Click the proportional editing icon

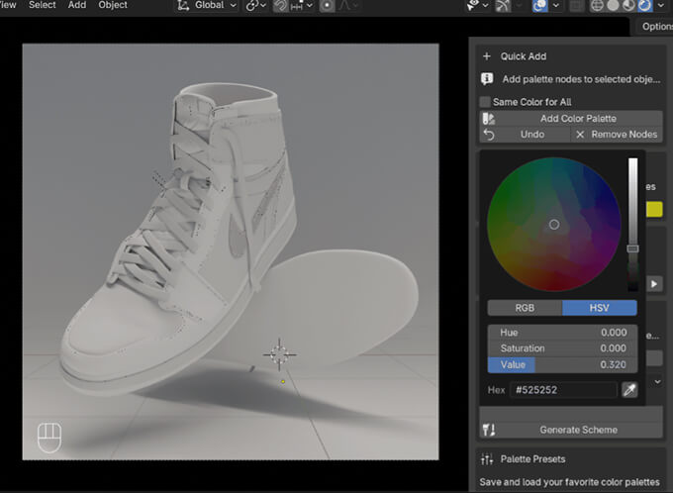(328, 6)
